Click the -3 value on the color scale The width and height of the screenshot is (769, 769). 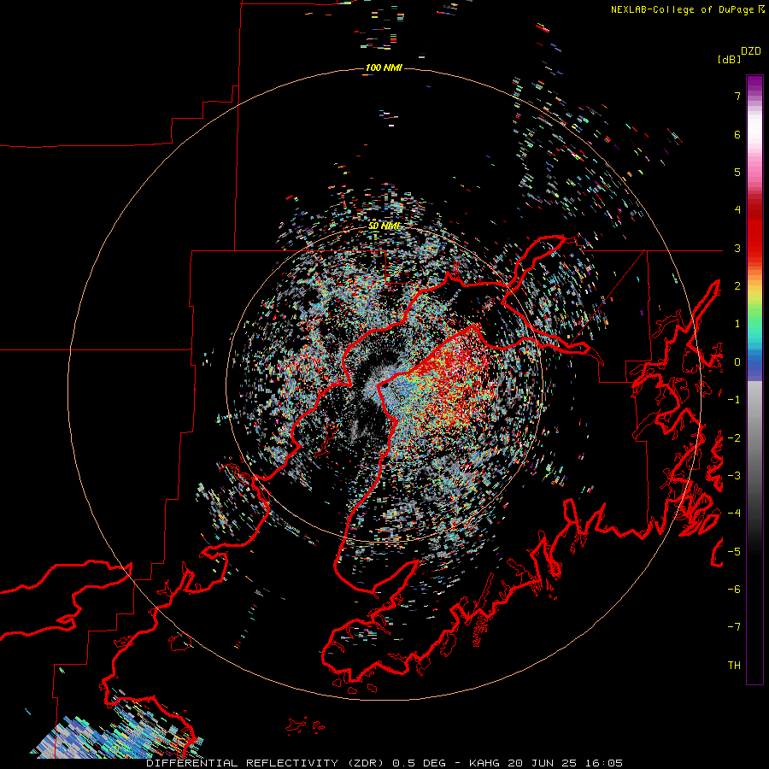point(734,476)
